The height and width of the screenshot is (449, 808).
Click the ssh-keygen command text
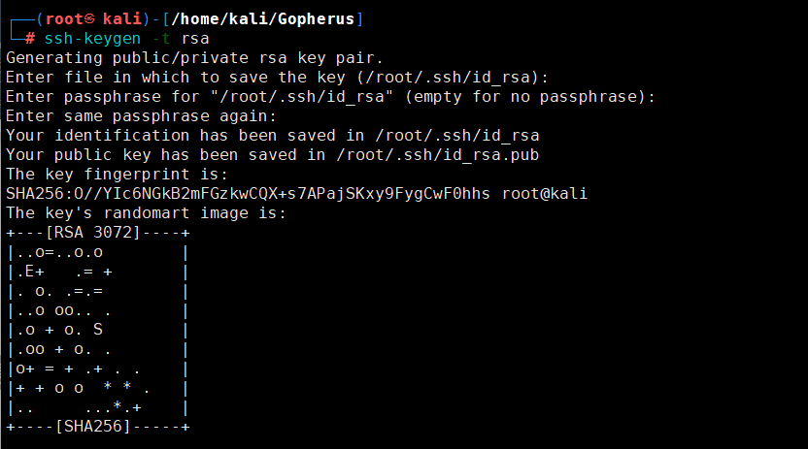92,39
